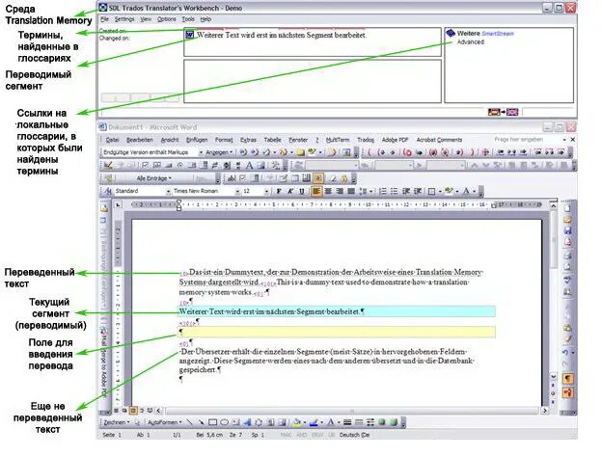Screen dimensions: 602x457
Task: Select centered text alignment
Action: (x=328, y=191)
